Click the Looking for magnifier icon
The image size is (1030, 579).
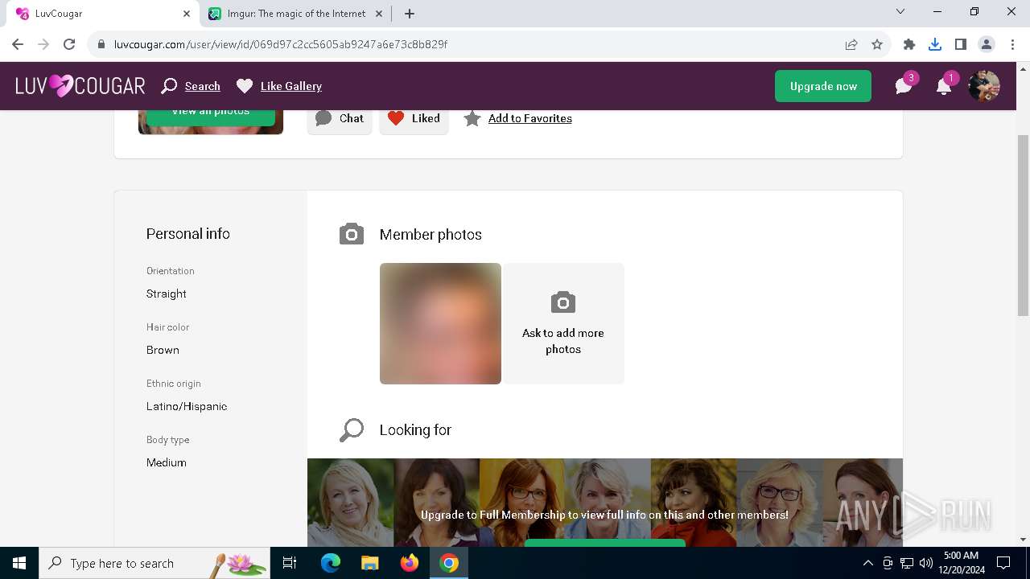352,430
